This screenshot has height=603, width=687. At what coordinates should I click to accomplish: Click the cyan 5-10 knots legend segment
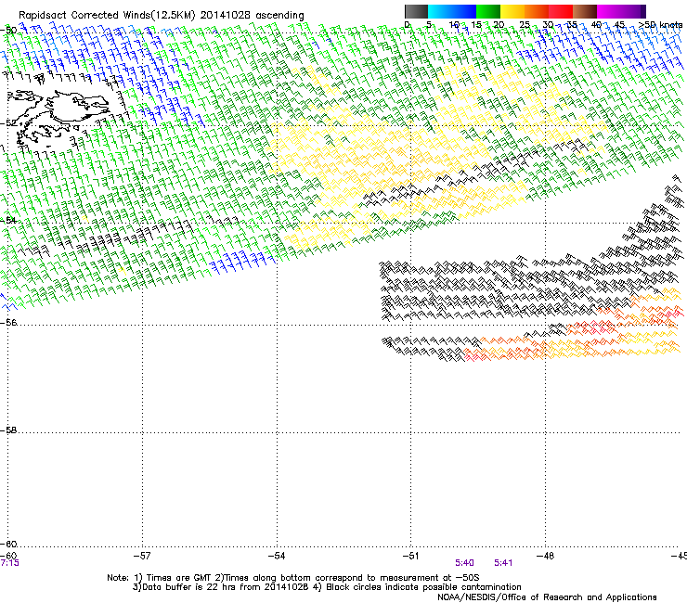pyautogui.click(x=440, y=11)
